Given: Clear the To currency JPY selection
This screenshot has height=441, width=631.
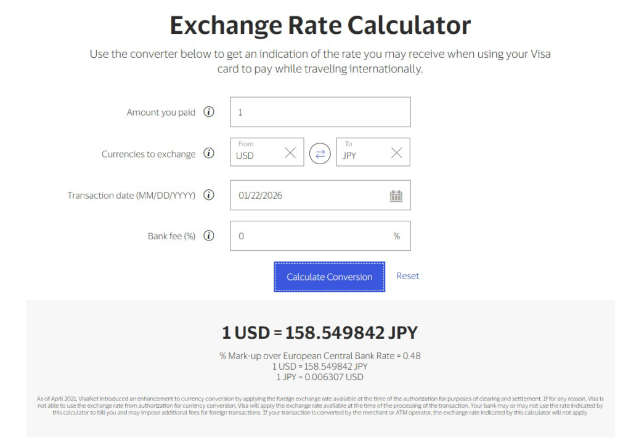Looking at the screenshot, I should pos(396,153).
